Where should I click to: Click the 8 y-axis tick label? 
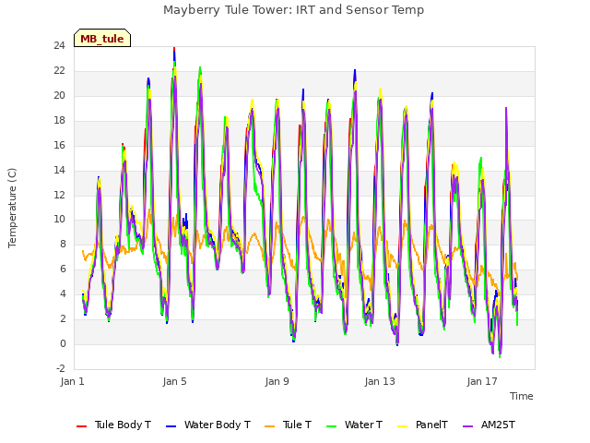(x=63, y=245)
